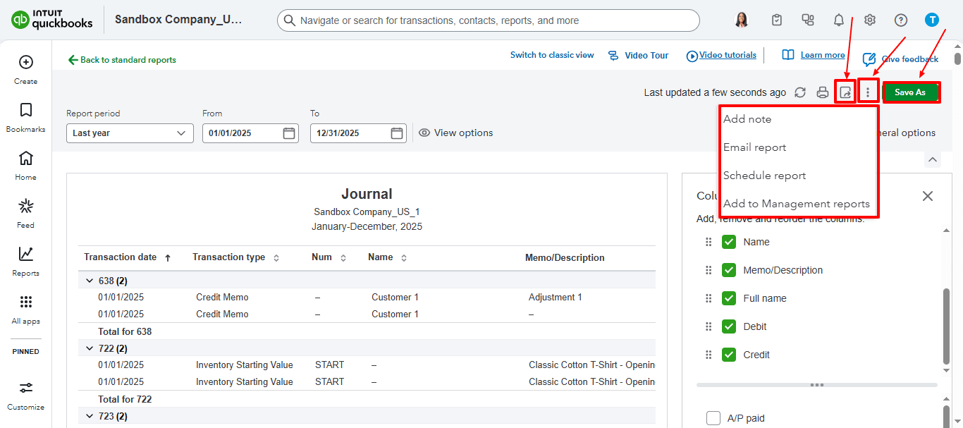The width and height of the screenshot is (963, 428).
Task: Click the refresh report icon
Action: (x=800, y=92)
